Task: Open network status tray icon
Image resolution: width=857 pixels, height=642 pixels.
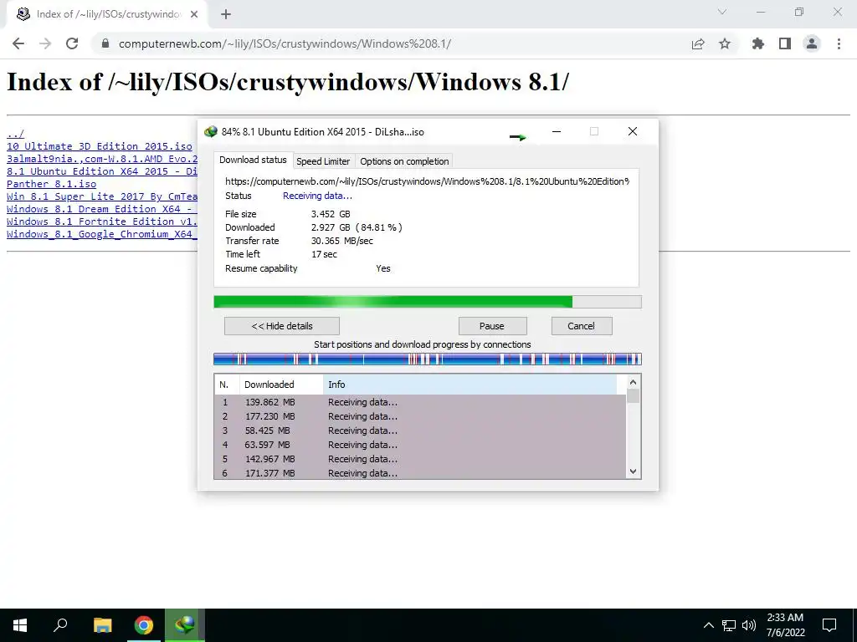Action: [x=729, y=625]
